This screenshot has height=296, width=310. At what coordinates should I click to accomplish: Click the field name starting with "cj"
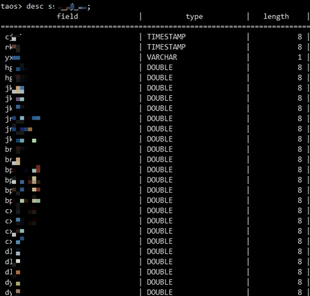click(13, 37)
